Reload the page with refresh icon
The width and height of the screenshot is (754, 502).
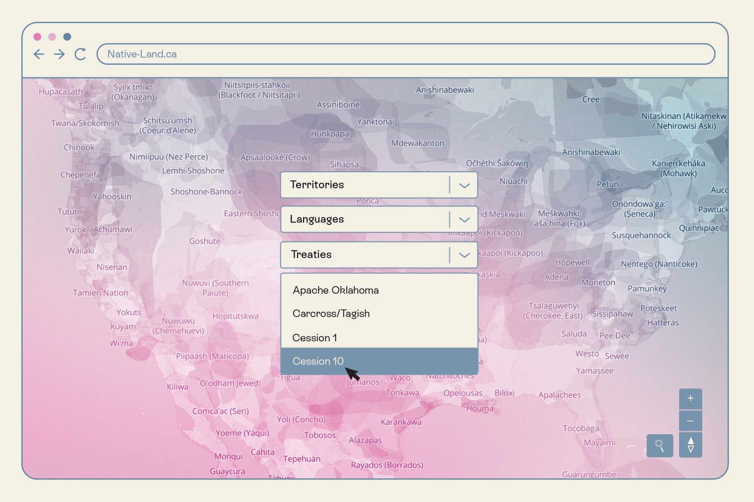pyautogui.click(x=80, y=54)
